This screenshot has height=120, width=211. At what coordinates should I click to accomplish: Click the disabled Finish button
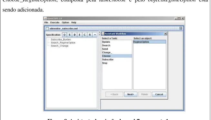point(145,94)
